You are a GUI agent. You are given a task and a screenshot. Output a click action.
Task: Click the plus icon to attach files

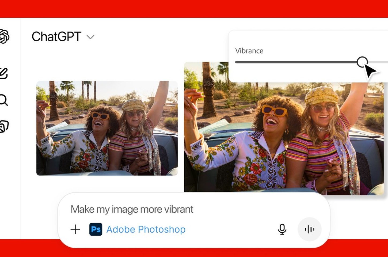tap(75, 229)
